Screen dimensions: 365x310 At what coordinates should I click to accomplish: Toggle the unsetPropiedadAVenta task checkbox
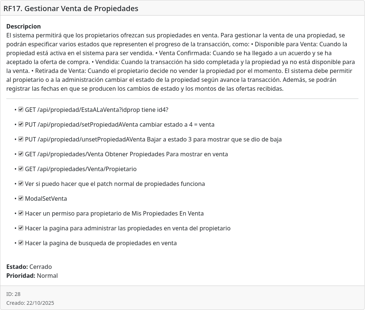(x=21, y=139)
